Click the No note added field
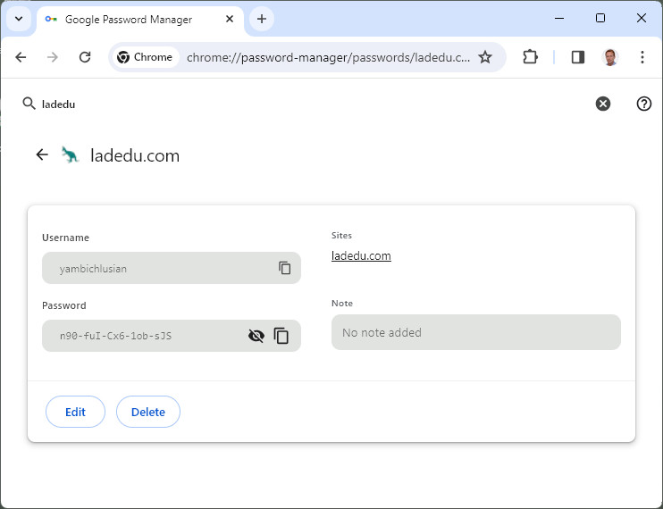This screenshot has height=509, width=663. coord(476,332)
